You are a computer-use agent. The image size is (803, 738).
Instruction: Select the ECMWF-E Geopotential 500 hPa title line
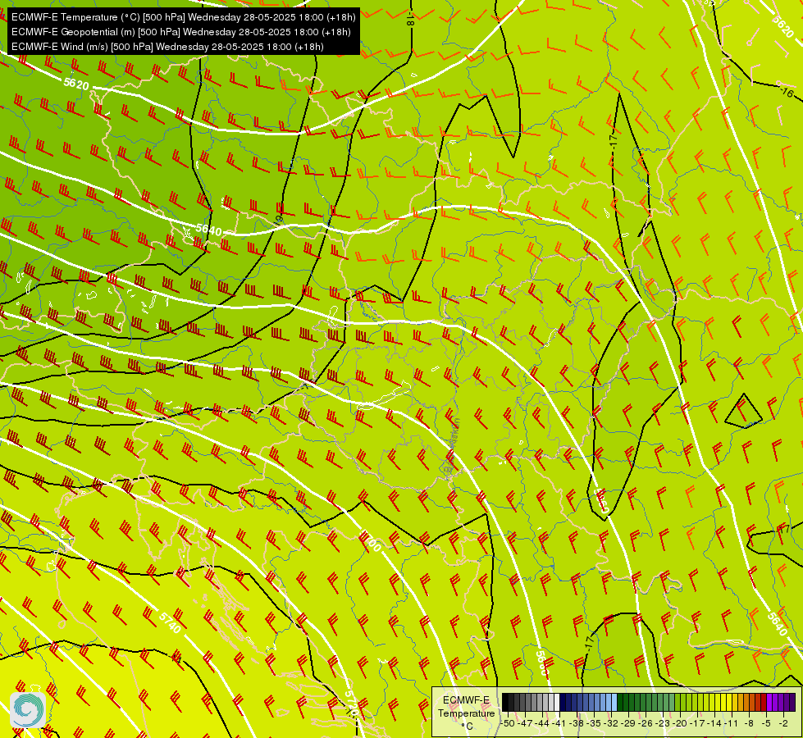[x=180, y=32]
